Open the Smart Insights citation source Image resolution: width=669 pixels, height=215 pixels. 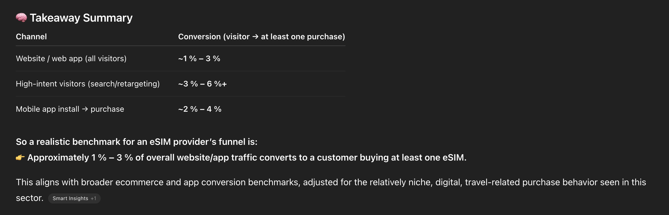pos(70,198)
